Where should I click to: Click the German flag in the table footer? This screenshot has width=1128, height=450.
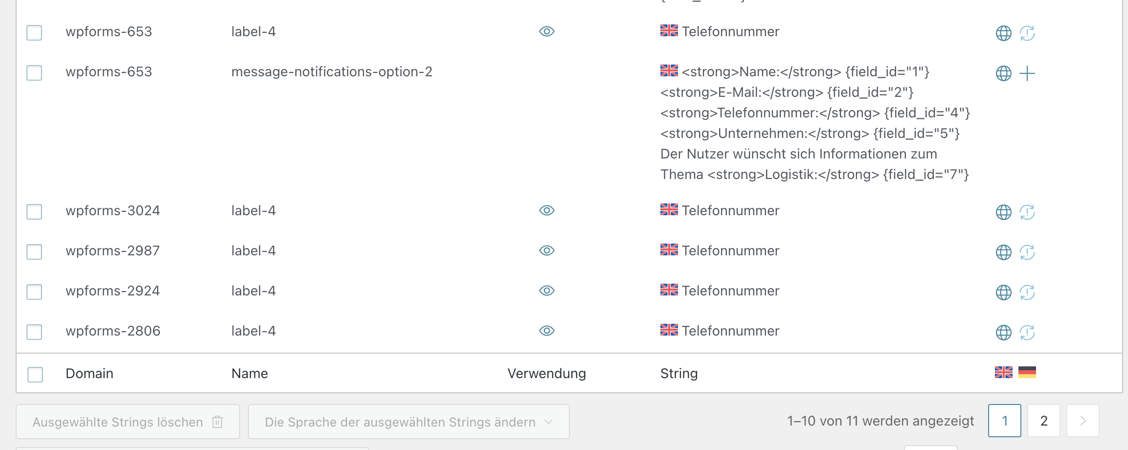1027,372
